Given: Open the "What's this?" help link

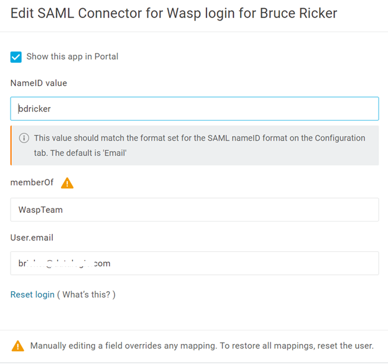Looking at the screenshot, I should click(x=88, y=294).
